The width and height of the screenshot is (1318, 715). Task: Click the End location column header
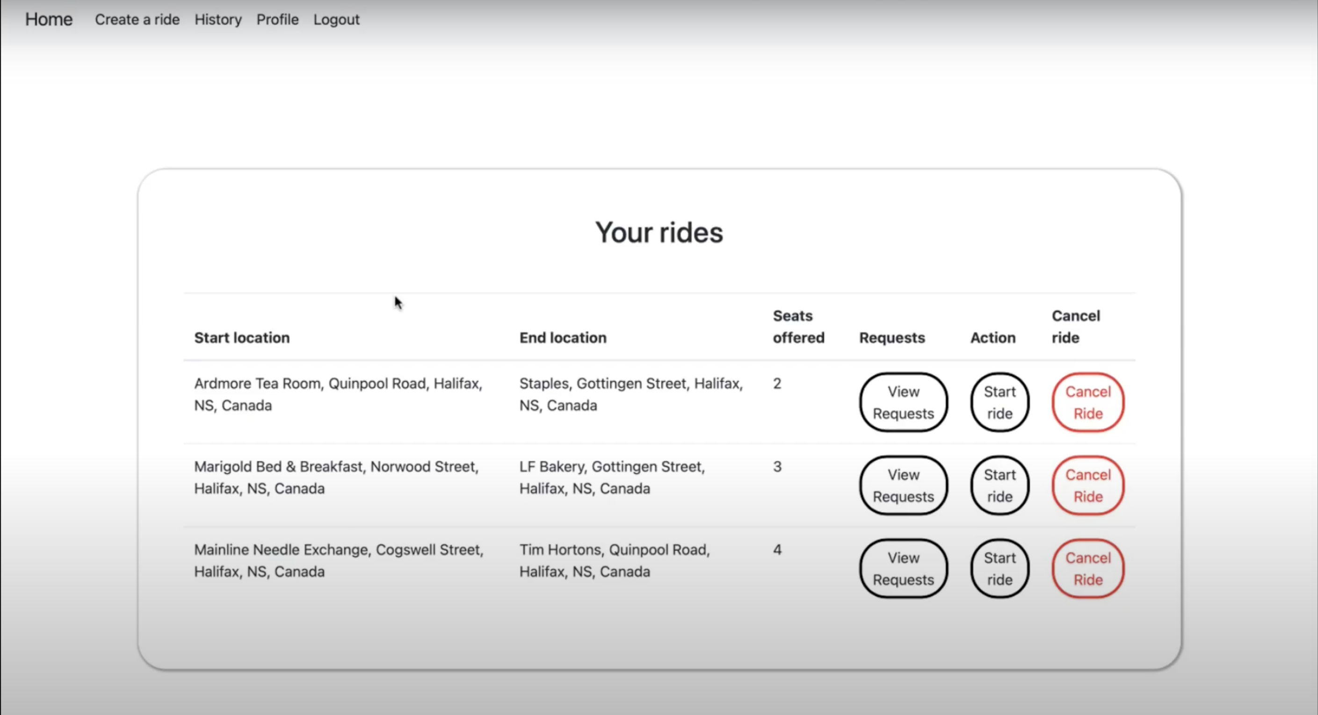coord(563,337)
